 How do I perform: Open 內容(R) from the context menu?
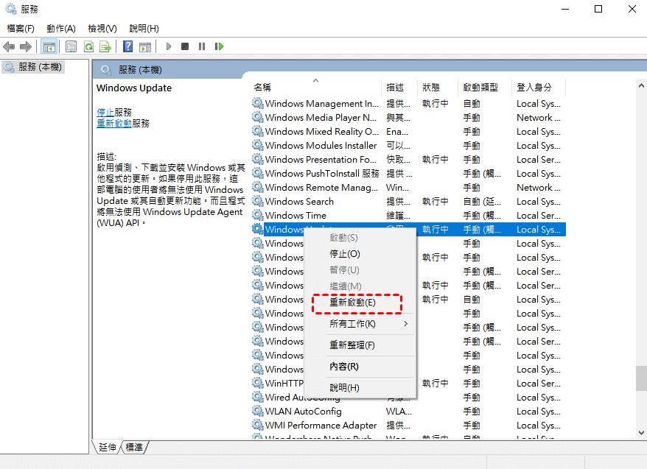click(343, 367)
